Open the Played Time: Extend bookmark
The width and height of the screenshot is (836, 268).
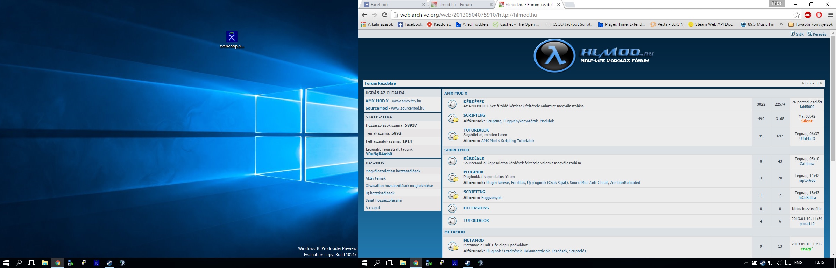[x=622, y=24]
